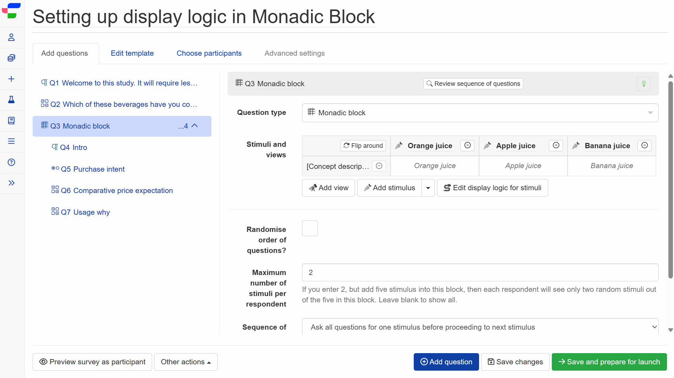674x378 pixels.
Task: Switch to Advanced settings tab
Action: pyautogui.click(x=294, y=53)
